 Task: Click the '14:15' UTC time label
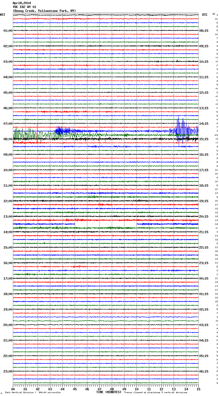[x=204, y=124]
